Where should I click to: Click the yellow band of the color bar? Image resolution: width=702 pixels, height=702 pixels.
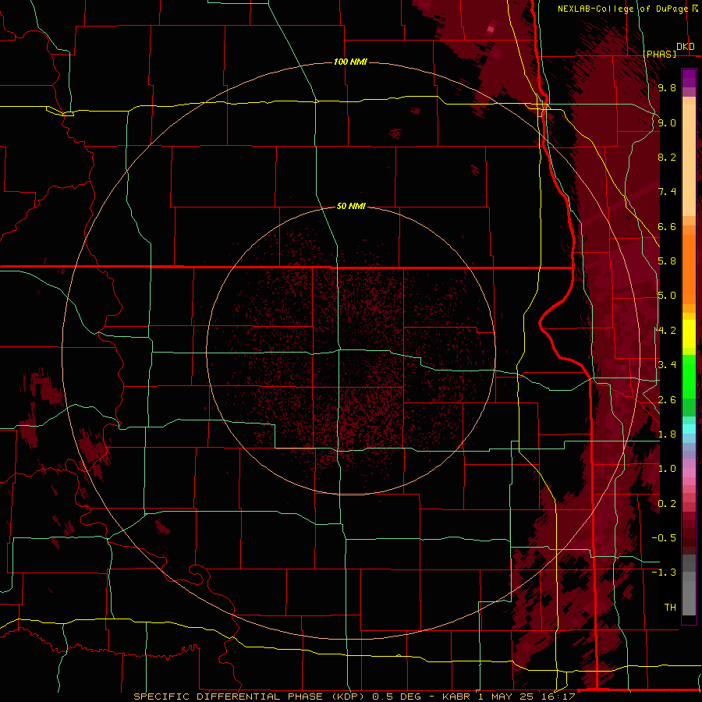pyautogui.click(x=689, y=334)
